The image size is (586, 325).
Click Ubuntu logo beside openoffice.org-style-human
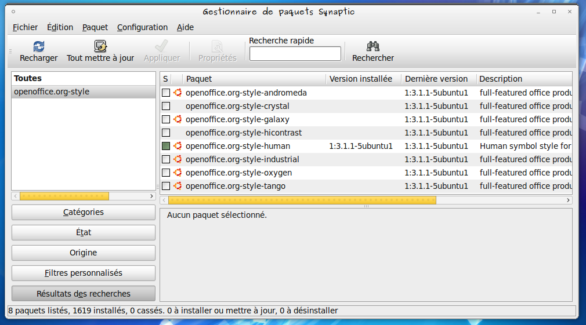click(178, 146)
